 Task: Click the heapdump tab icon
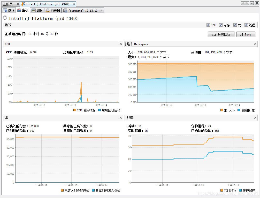pyautogui.click(x=65, y=10)
